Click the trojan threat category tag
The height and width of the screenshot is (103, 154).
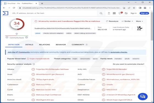[x=75, y=59]
